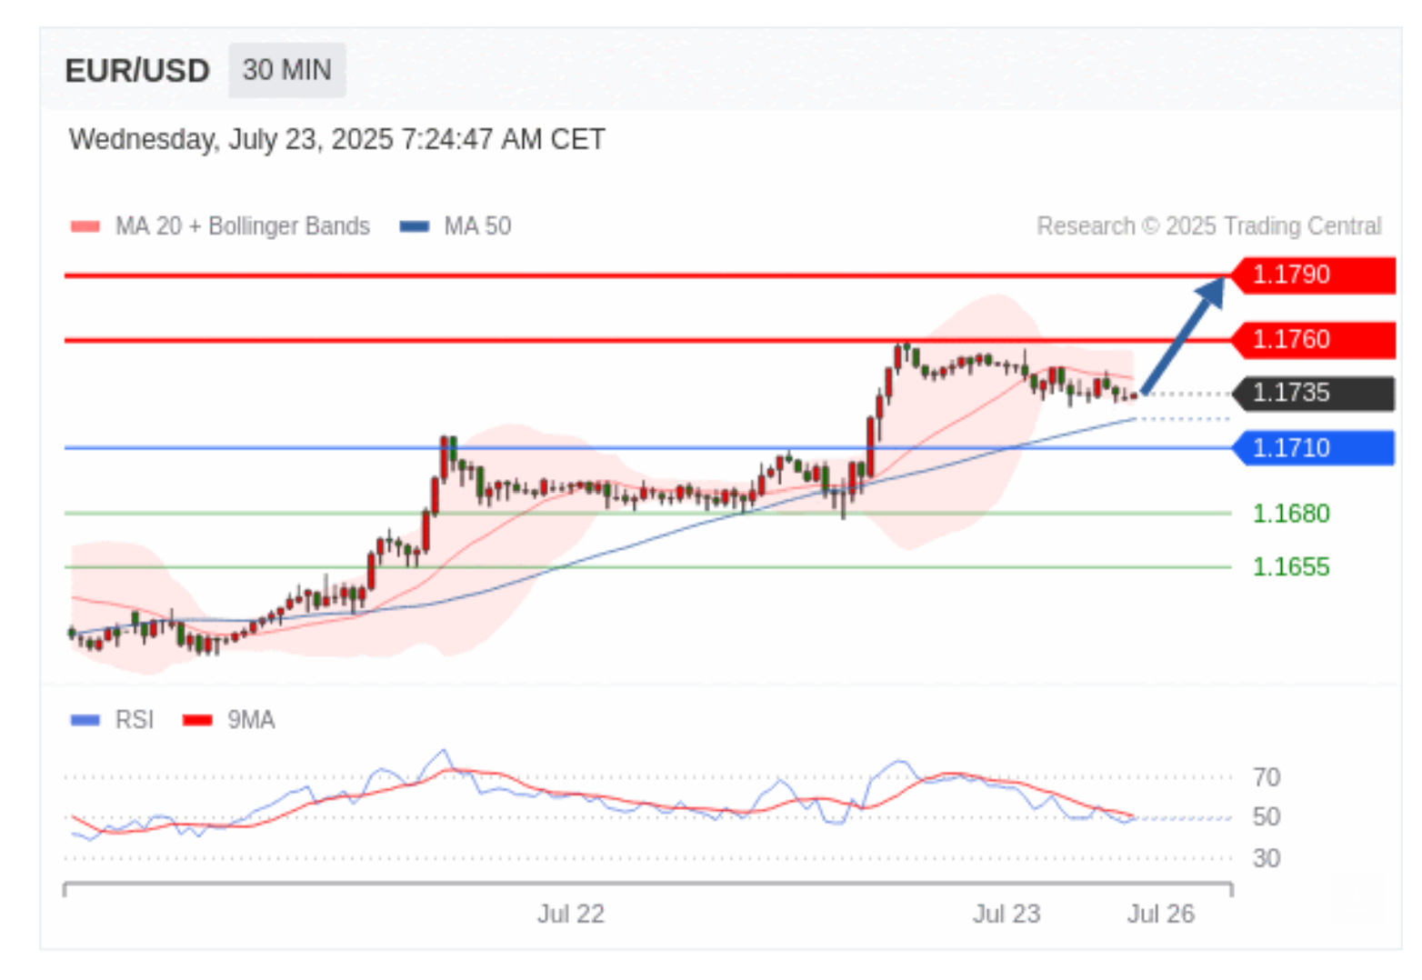Click 'Research © 2025 Trading Central' credit text
Viewport: 1422px width, 980px height.
coord(1208,226)
